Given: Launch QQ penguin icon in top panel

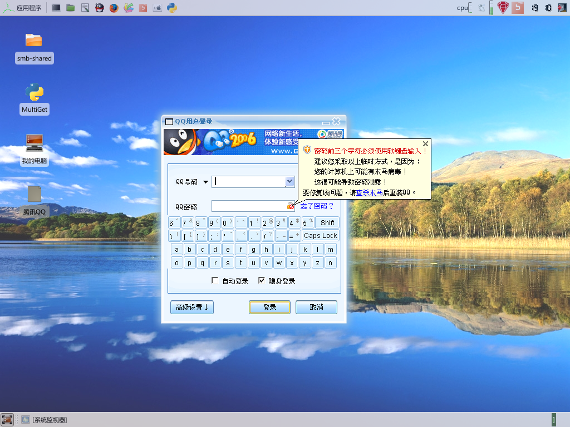Looking at the screenshot, I should pyautogui.click(x=100, y=8).
